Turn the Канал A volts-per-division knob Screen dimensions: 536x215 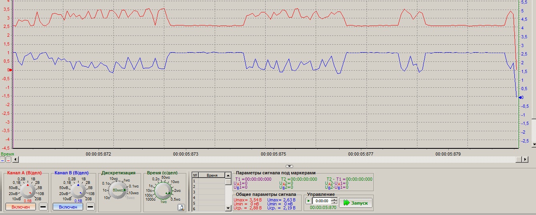click(28, 191)
